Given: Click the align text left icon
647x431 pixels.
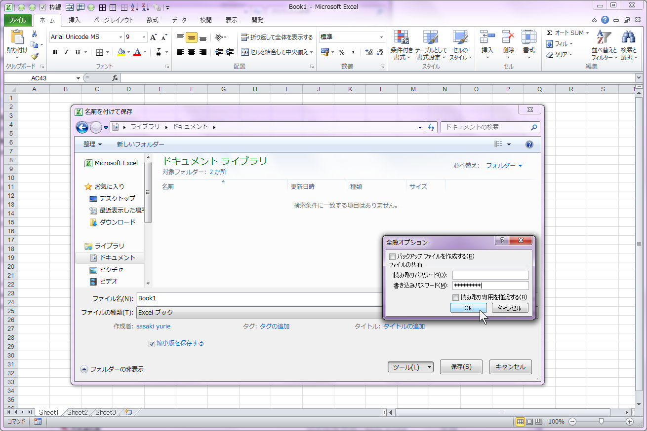Looking at the screenshot, I should click(180, 52).
